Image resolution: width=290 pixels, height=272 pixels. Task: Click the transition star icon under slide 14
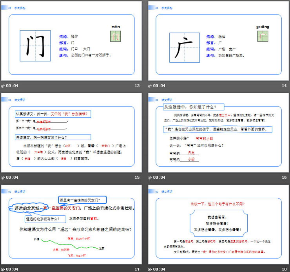[x=150, y=86]
